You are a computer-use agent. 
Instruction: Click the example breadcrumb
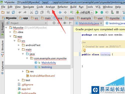(84, 18)
